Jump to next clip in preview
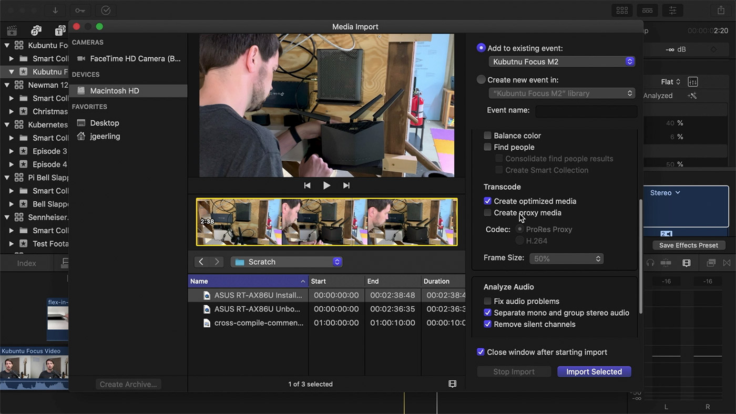The image size is (736, 414). point(346,185)
